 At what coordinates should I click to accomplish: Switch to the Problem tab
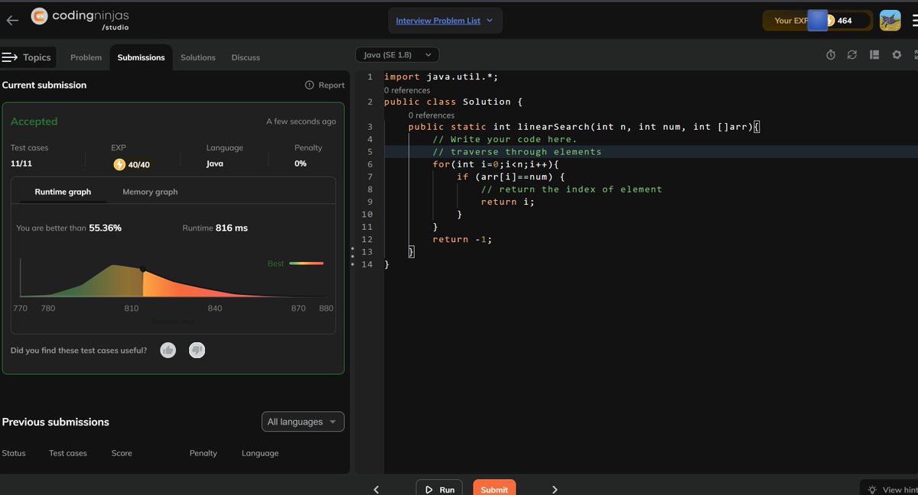pyautogui.click(x=86, y=57)
